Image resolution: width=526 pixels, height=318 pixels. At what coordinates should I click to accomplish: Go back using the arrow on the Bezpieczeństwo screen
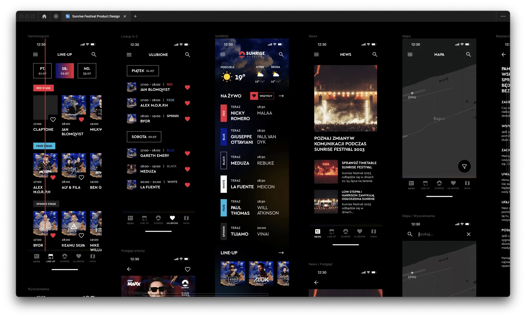point(504,54)
